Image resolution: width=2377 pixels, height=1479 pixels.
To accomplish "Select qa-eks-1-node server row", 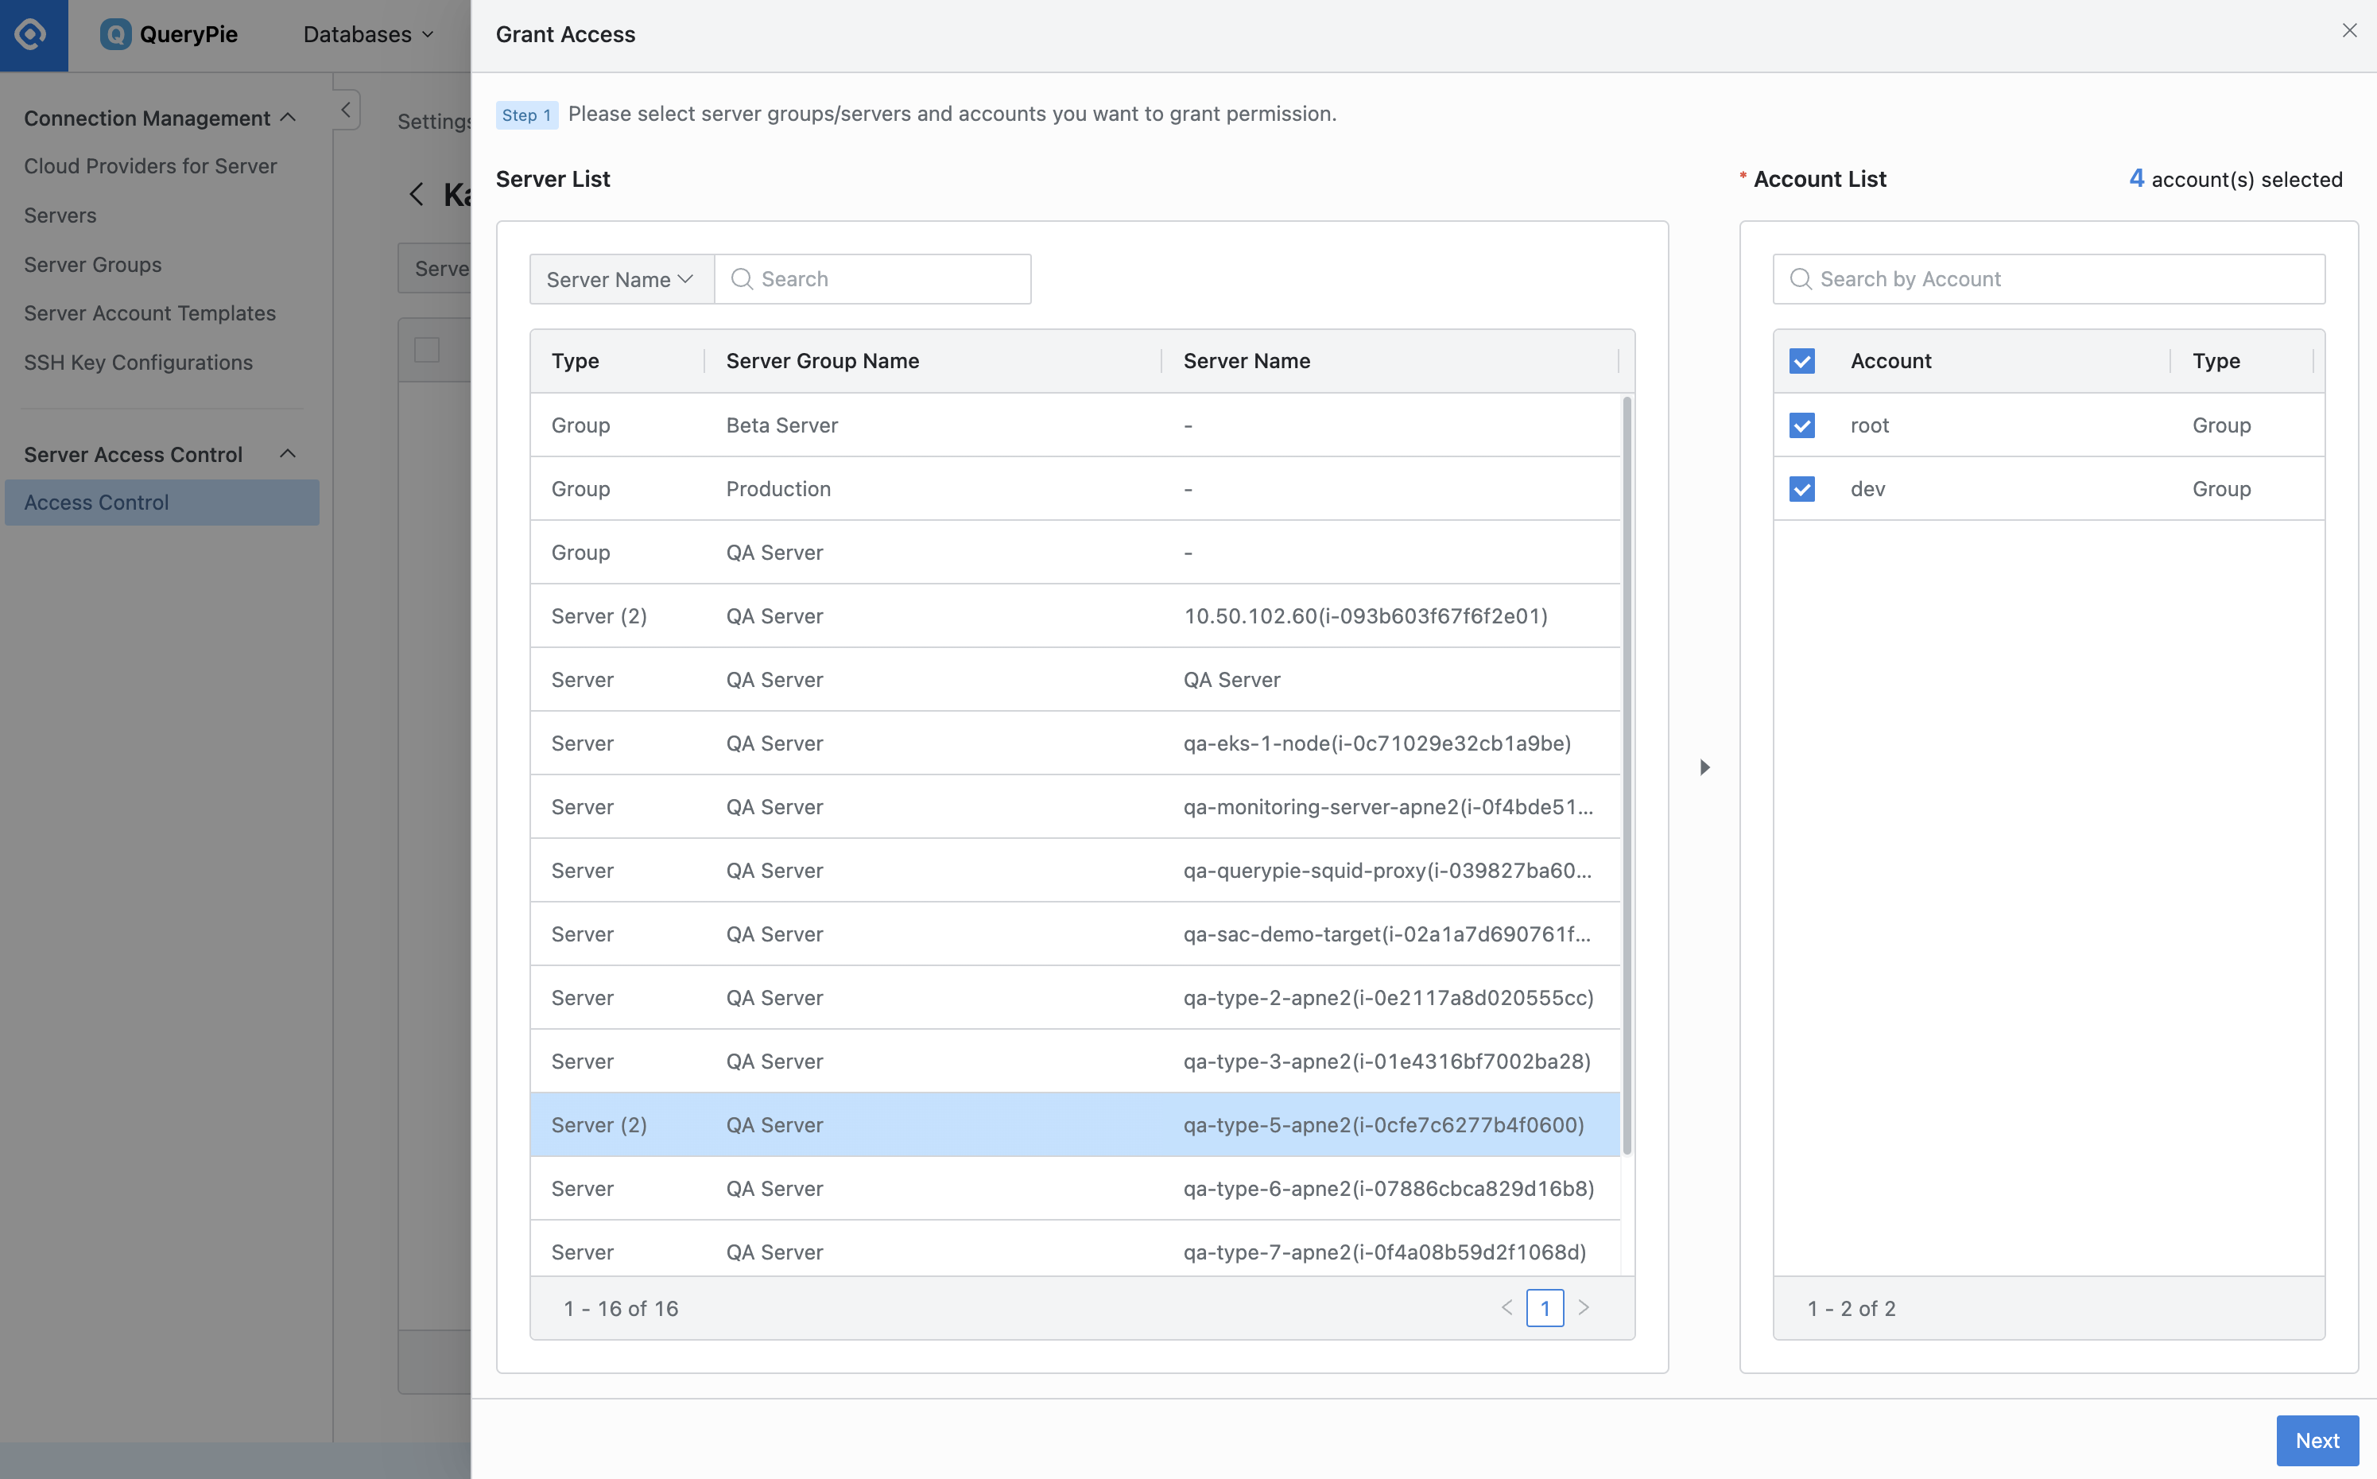I will tap(1076, 743).
